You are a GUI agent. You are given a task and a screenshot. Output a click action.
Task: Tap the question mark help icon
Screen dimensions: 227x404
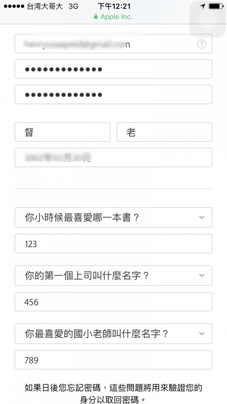201,44
